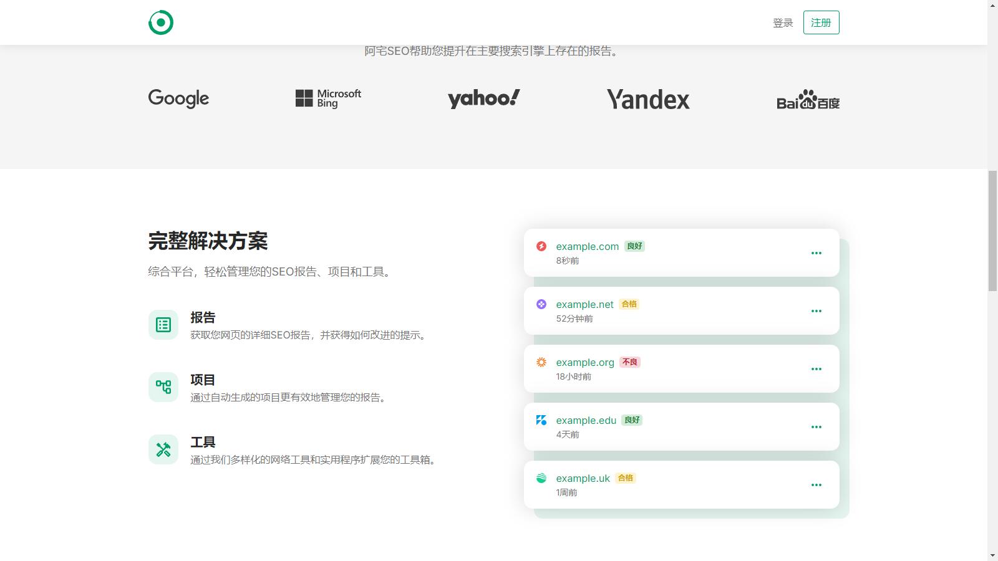
Task: Click the blue example.edu favicon
Action: click(x=541, y=420)
